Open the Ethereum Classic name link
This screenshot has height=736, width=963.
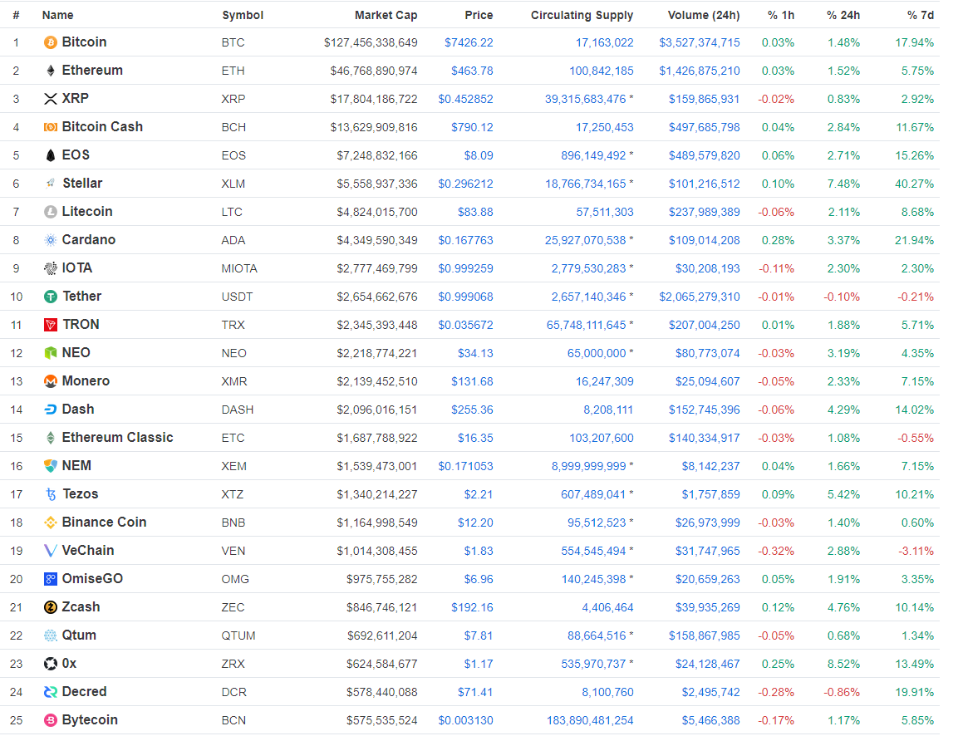(x=117, y=438)
